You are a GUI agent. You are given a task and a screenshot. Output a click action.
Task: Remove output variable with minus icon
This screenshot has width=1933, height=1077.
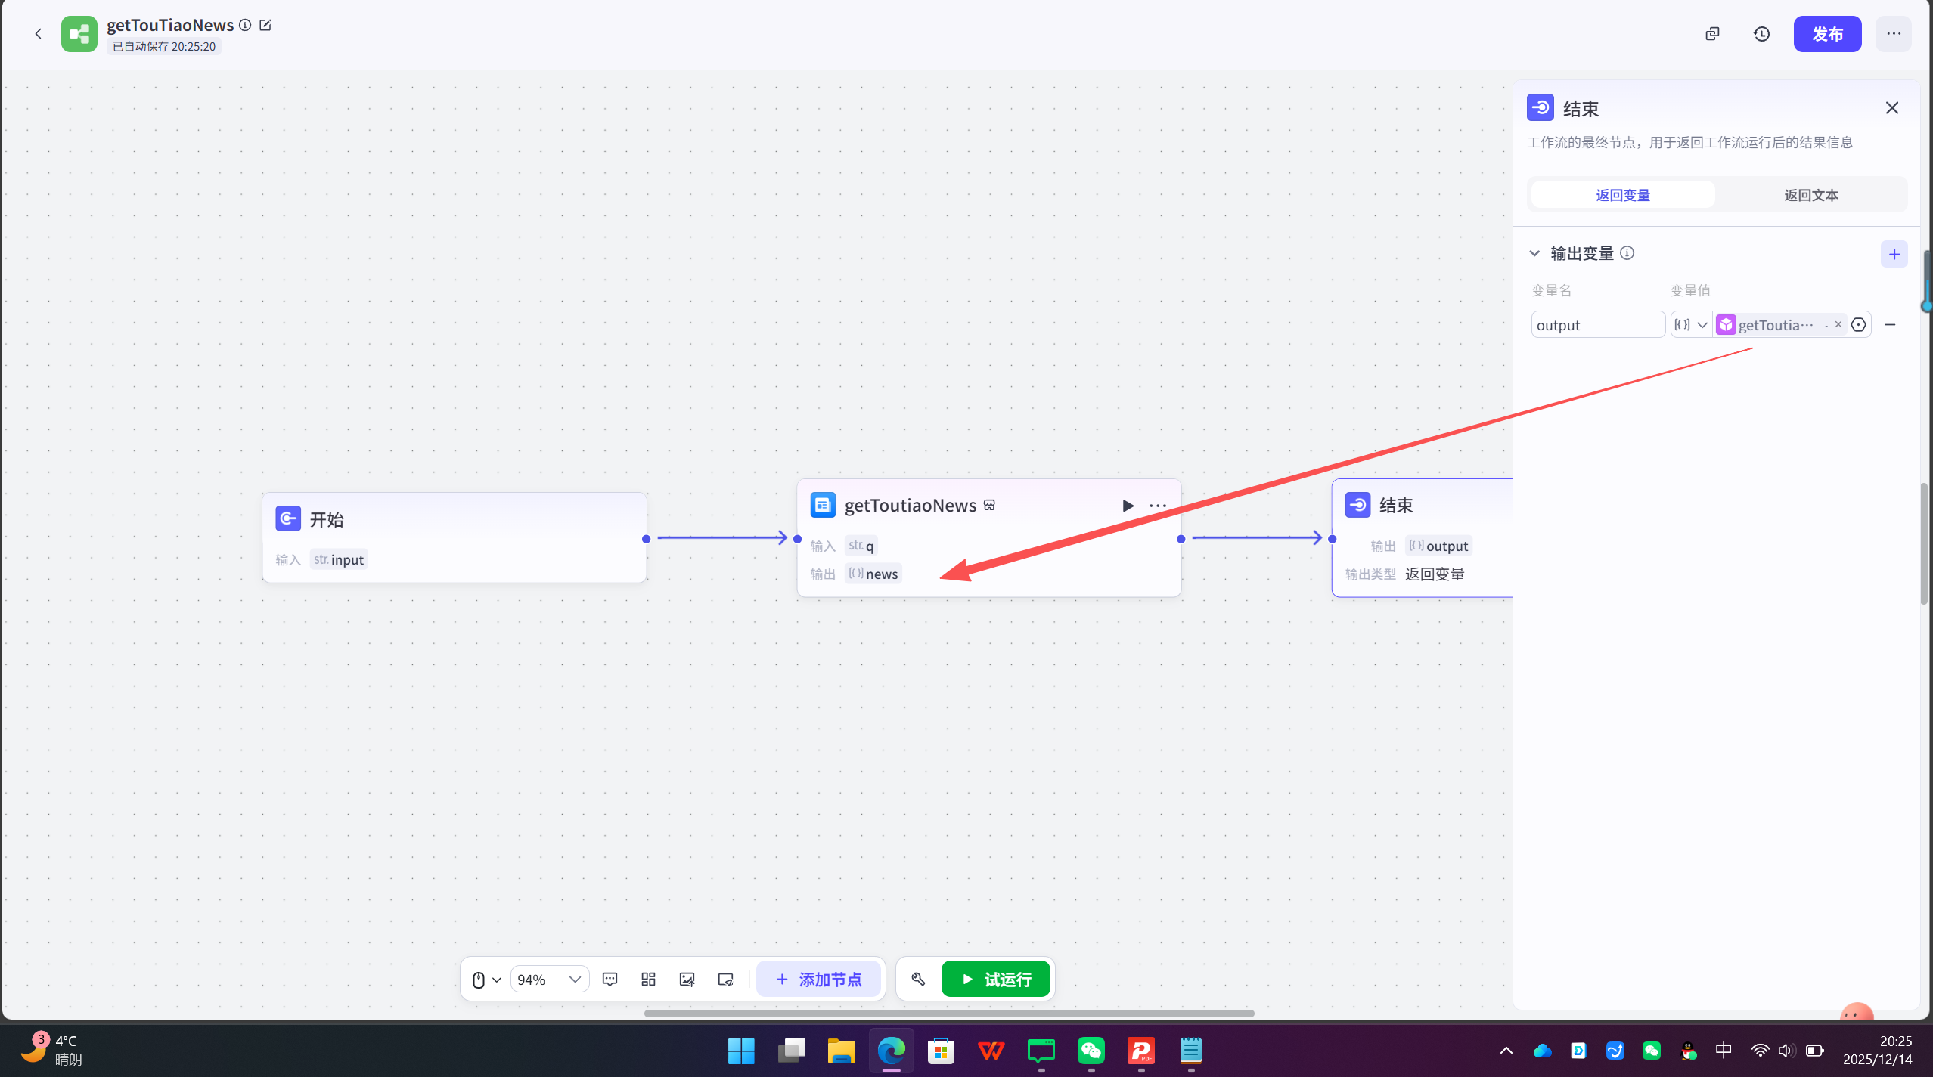(1890, 325)
